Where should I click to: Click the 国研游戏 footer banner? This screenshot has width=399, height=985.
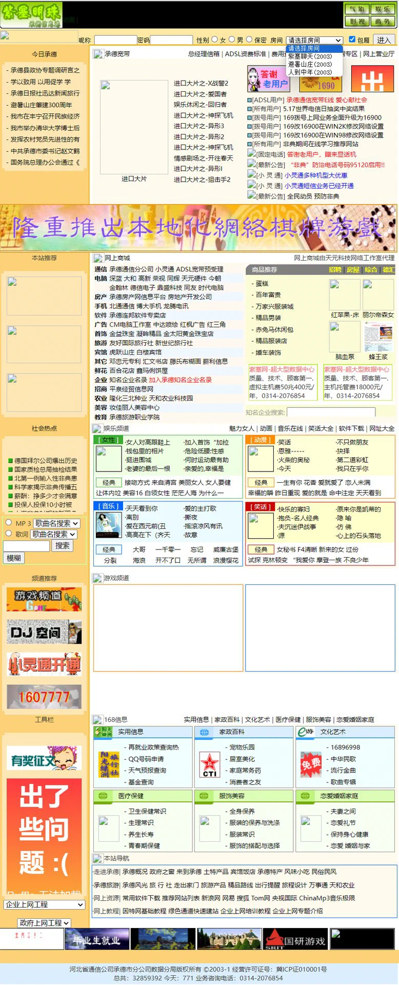tap(295, 939)
